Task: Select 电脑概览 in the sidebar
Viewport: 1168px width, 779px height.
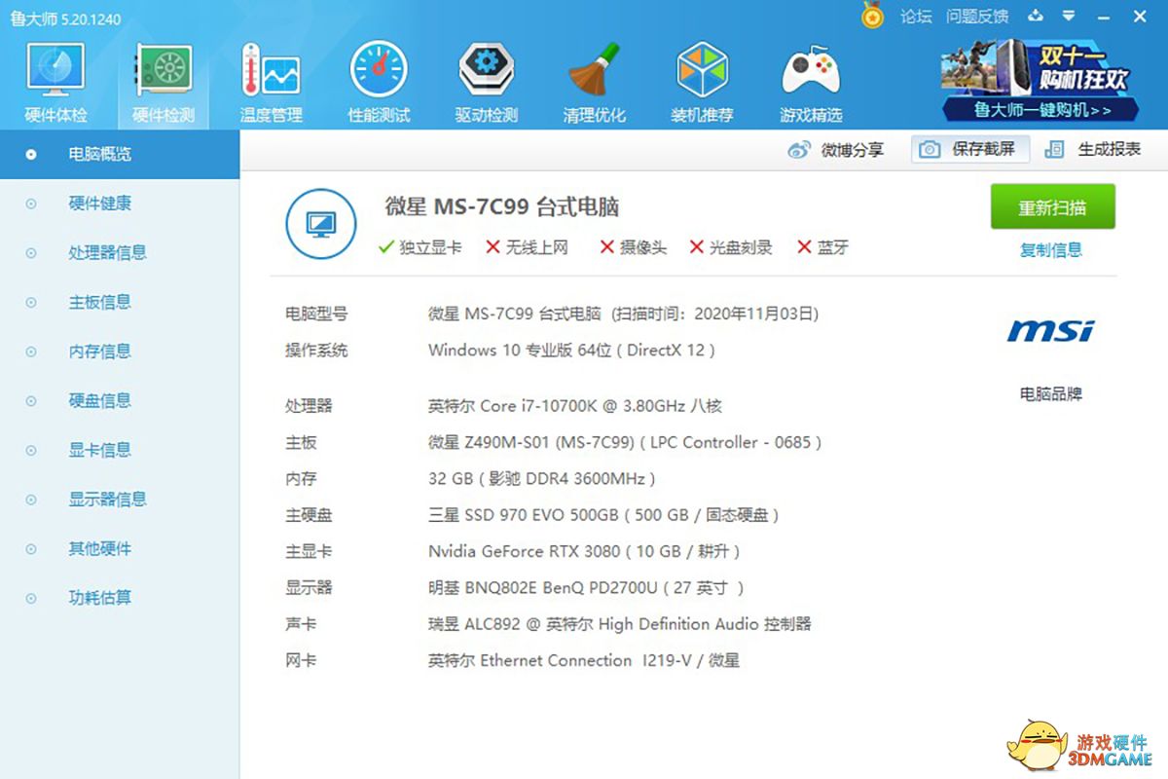Action: (120, 154)
